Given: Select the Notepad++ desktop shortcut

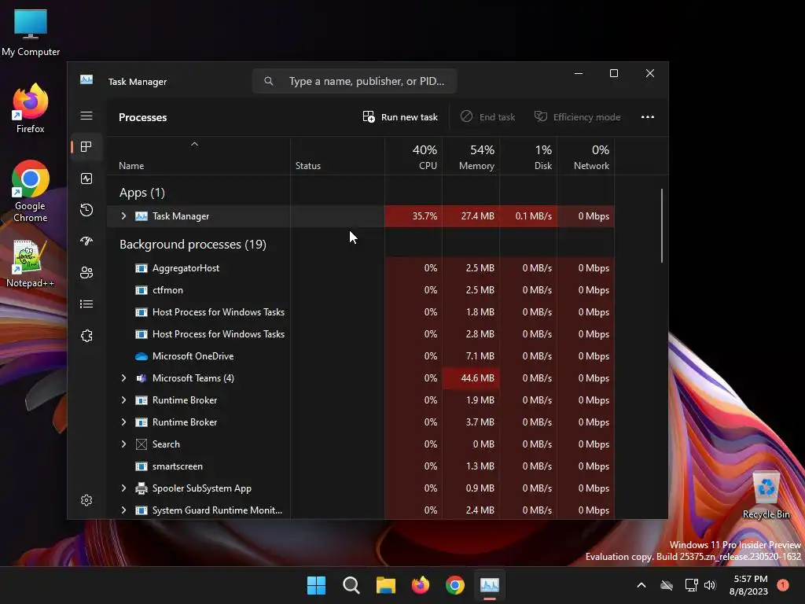Looking at the screenshot, I should tap(30, 264).
